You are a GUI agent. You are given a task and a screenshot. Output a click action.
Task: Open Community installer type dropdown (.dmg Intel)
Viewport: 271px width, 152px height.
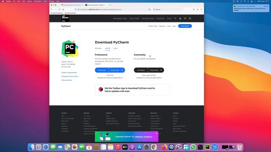pos(156,70)
